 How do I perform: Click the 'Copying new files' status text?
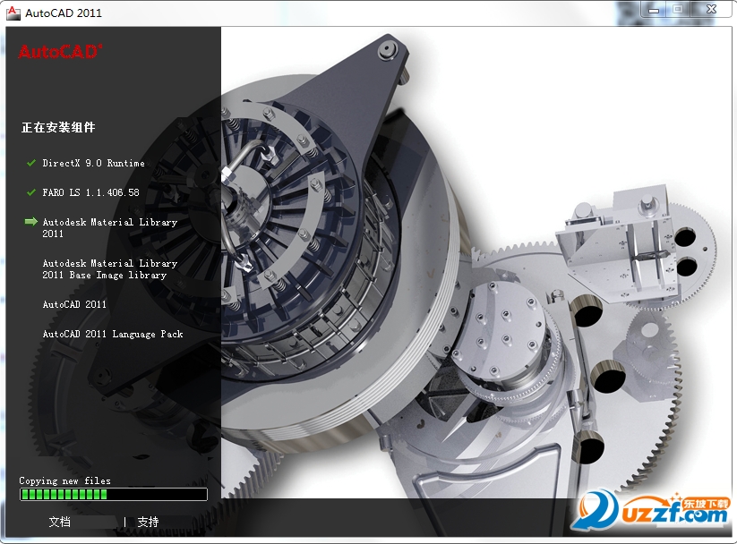(64, 480)
